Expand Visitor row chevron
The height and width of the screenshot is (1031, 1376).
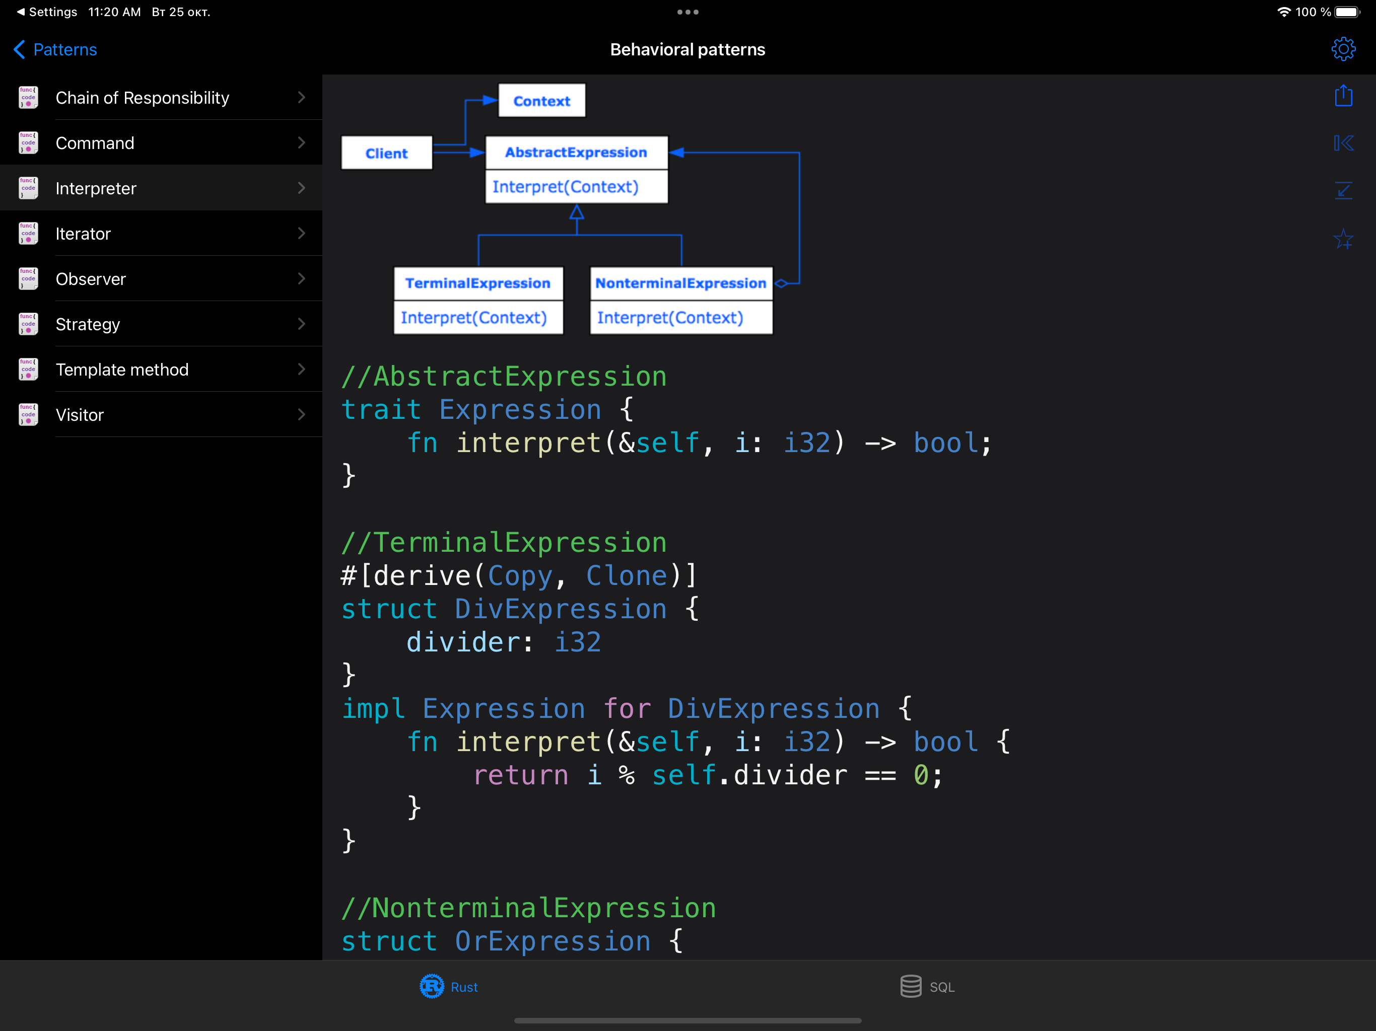301,414
